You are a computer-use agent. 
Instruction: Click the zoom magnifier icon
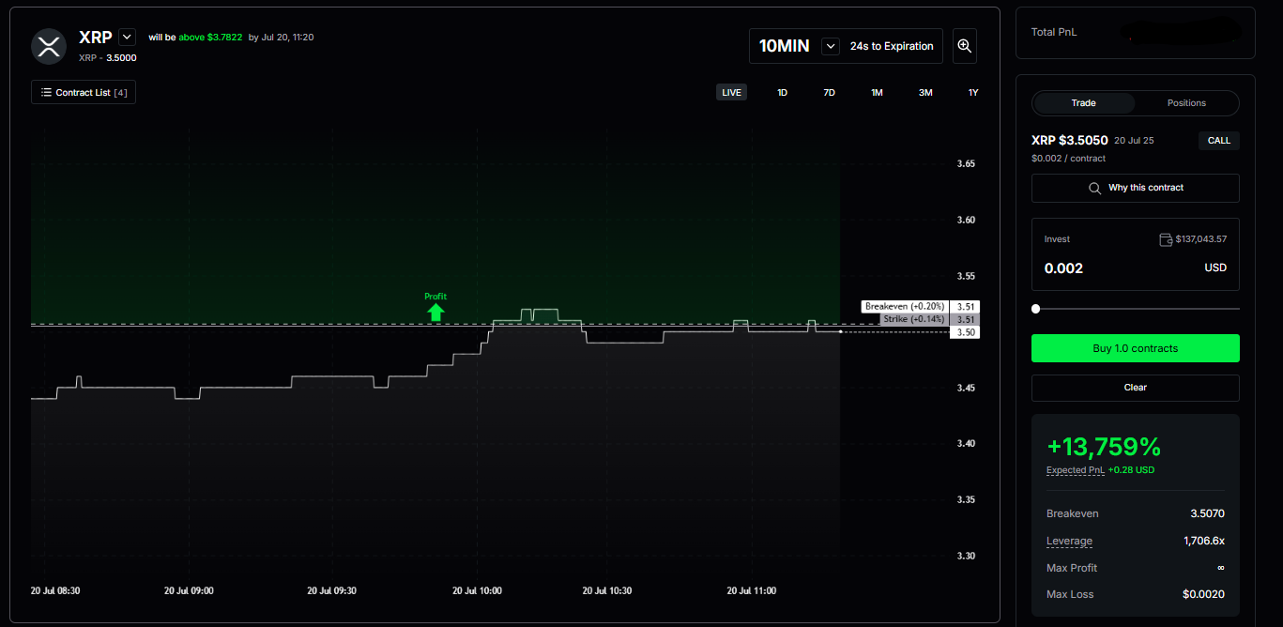point(964,46)
